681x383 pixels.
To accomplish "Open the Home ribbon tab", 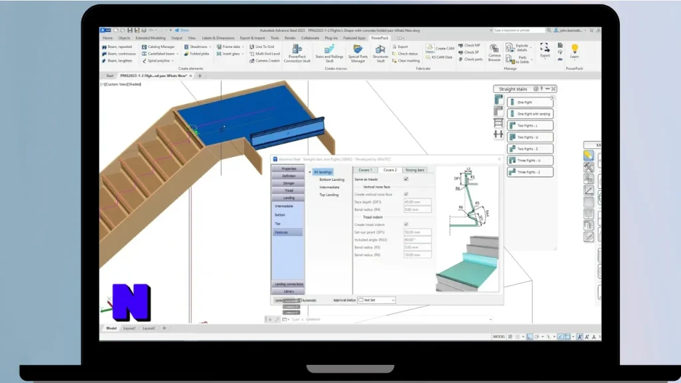I will tap(107, 38).
